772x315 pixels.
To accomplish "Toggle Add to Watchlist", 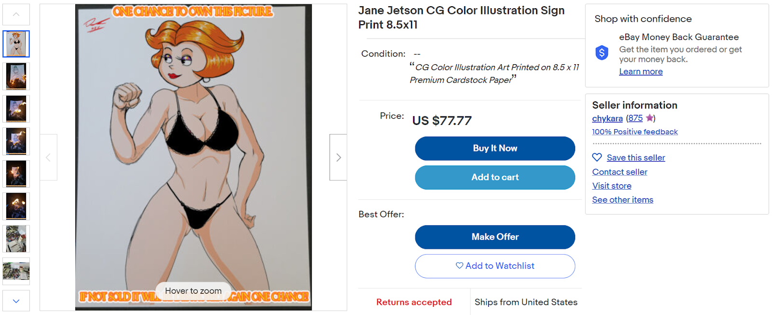I will (x=495, y=266).
